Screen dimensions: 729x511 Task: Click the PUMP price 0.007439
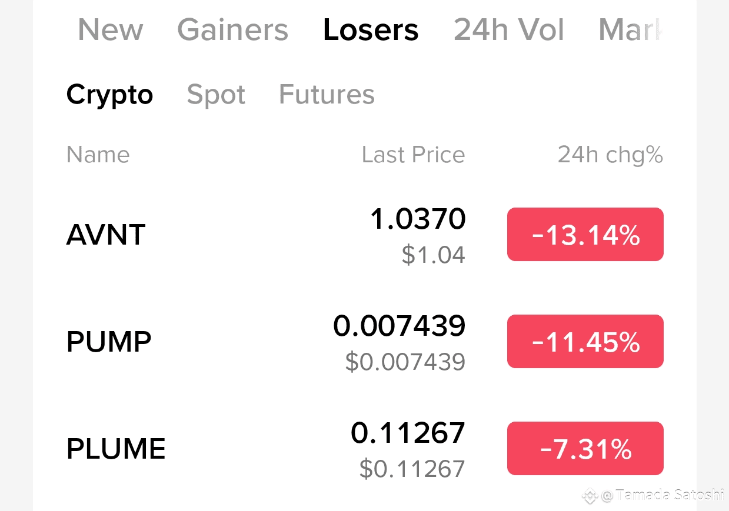400,326
